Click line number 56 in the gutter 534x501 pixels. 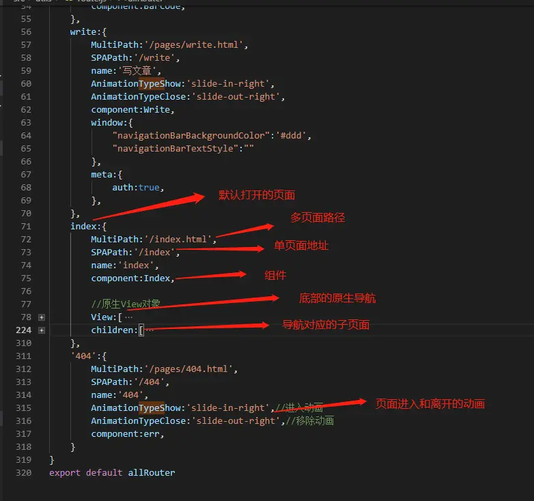[x=26, y=31]
